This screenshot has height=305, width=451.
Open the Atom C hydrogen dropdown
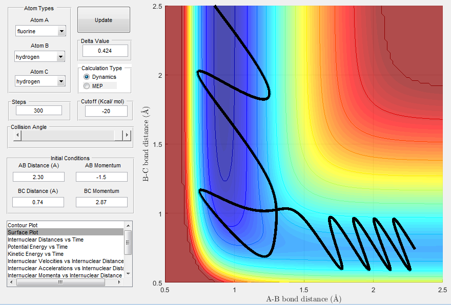(40, 81)
